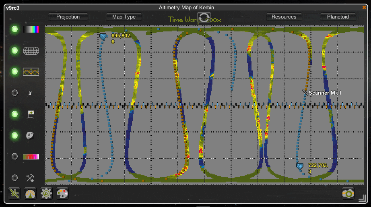This screenshot has width=371, height=207.
Task: Click the asteroid icon
Action: 30,135
